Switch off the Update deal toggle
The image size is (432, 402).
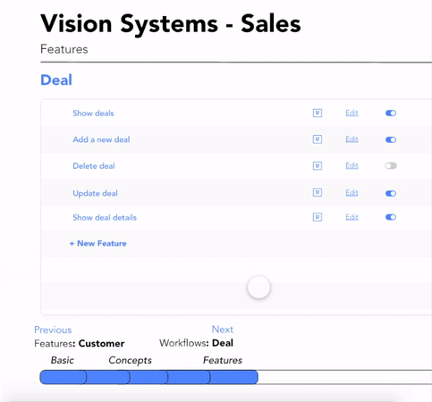tap(391, 194)
